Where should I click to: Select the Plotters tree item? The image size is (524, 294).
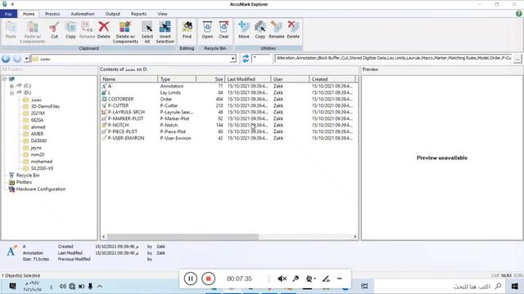click(24, 182)
